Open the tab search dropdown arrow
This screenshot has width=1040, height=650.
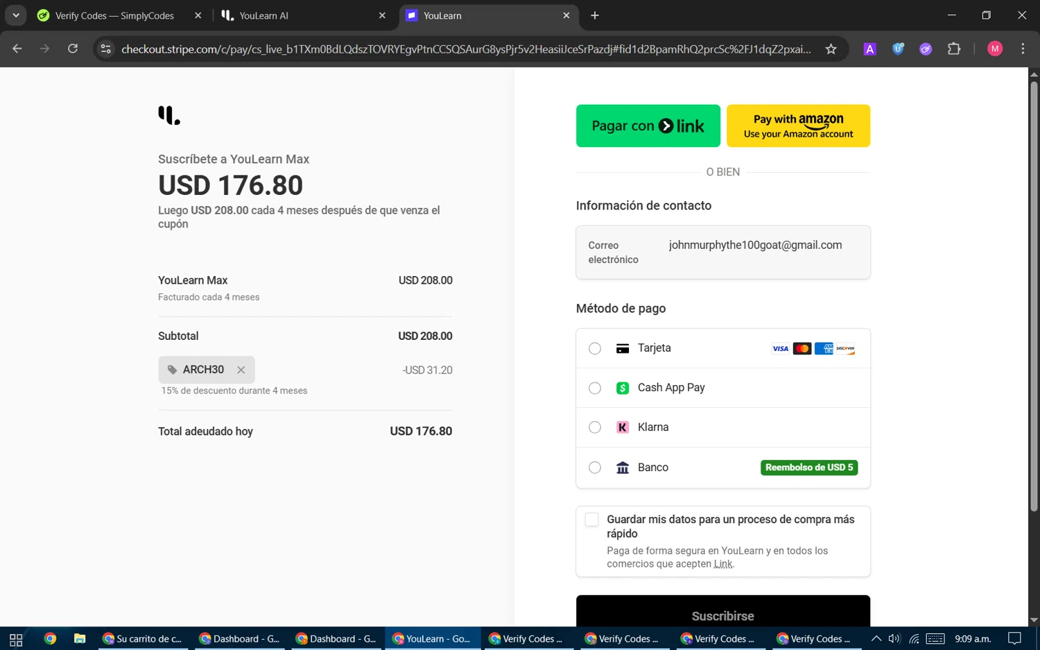tap(15, 15)
